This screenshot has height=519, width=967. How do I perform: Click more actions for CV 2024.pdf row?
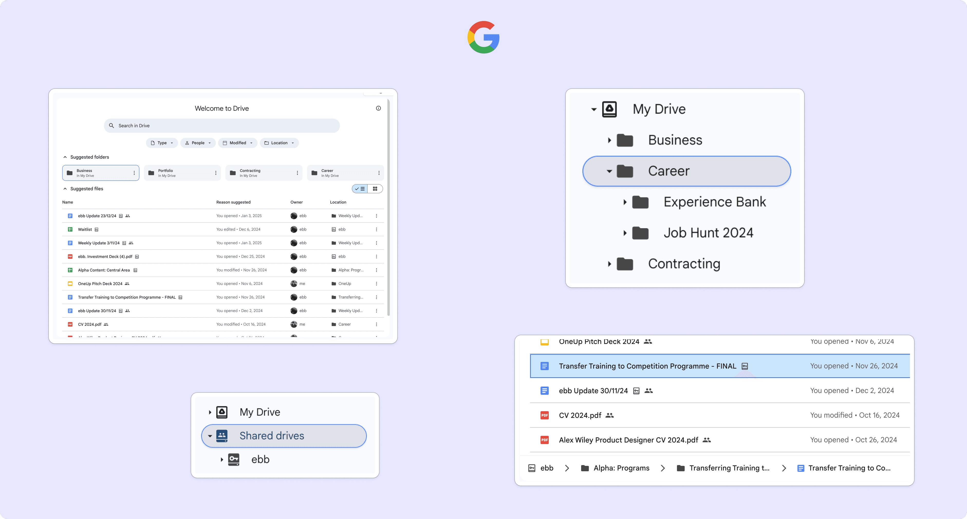[x=376, y=324]
